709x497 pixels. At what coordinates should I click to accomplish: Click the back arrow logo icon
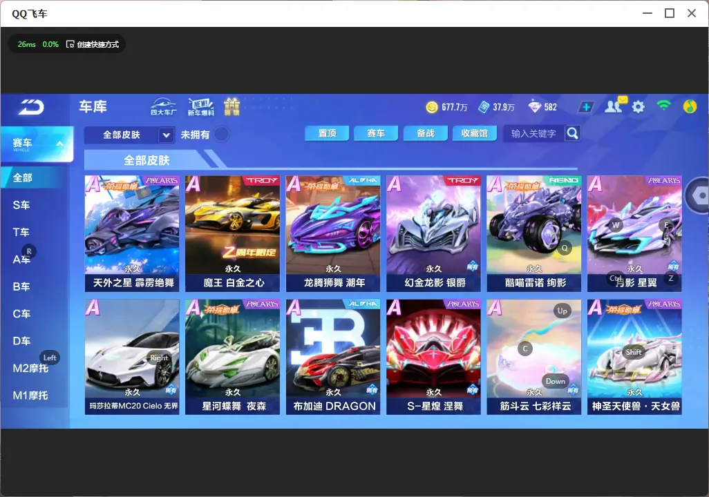click(x=31, y=107)
